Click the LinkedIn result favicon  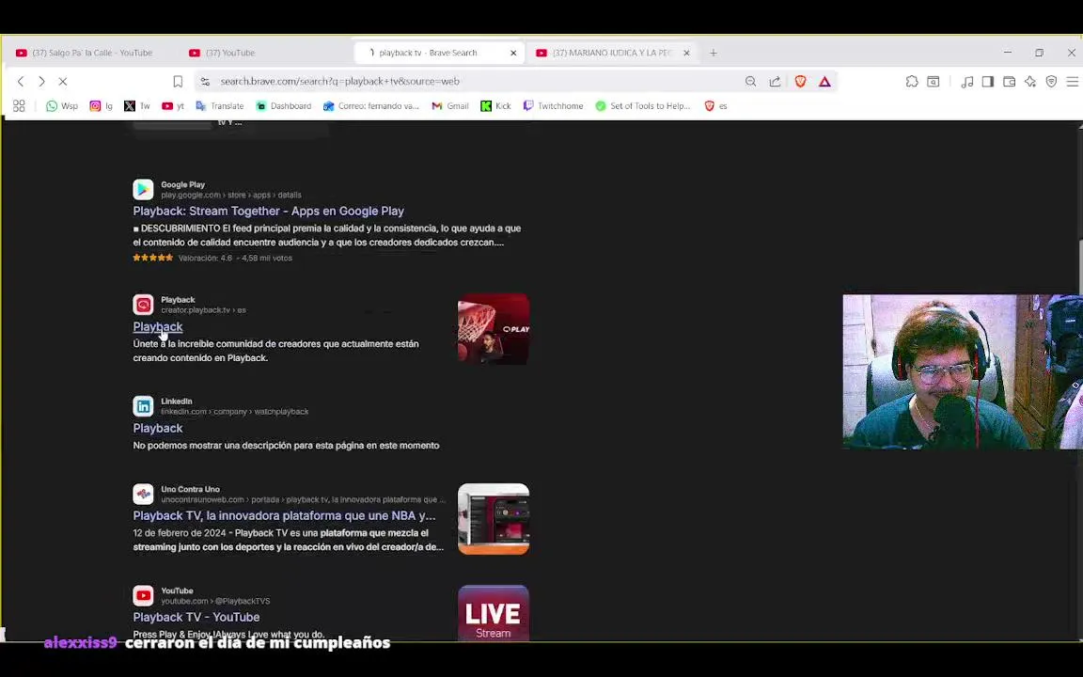tap(143, 406)
